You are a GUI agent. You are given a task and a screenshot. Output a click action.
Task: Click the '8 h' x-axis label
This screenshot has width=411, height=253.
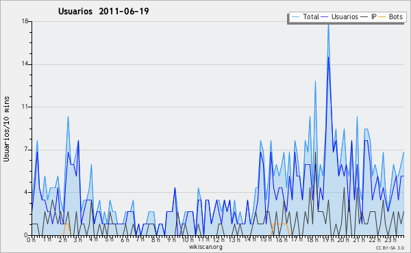(155, 240)
